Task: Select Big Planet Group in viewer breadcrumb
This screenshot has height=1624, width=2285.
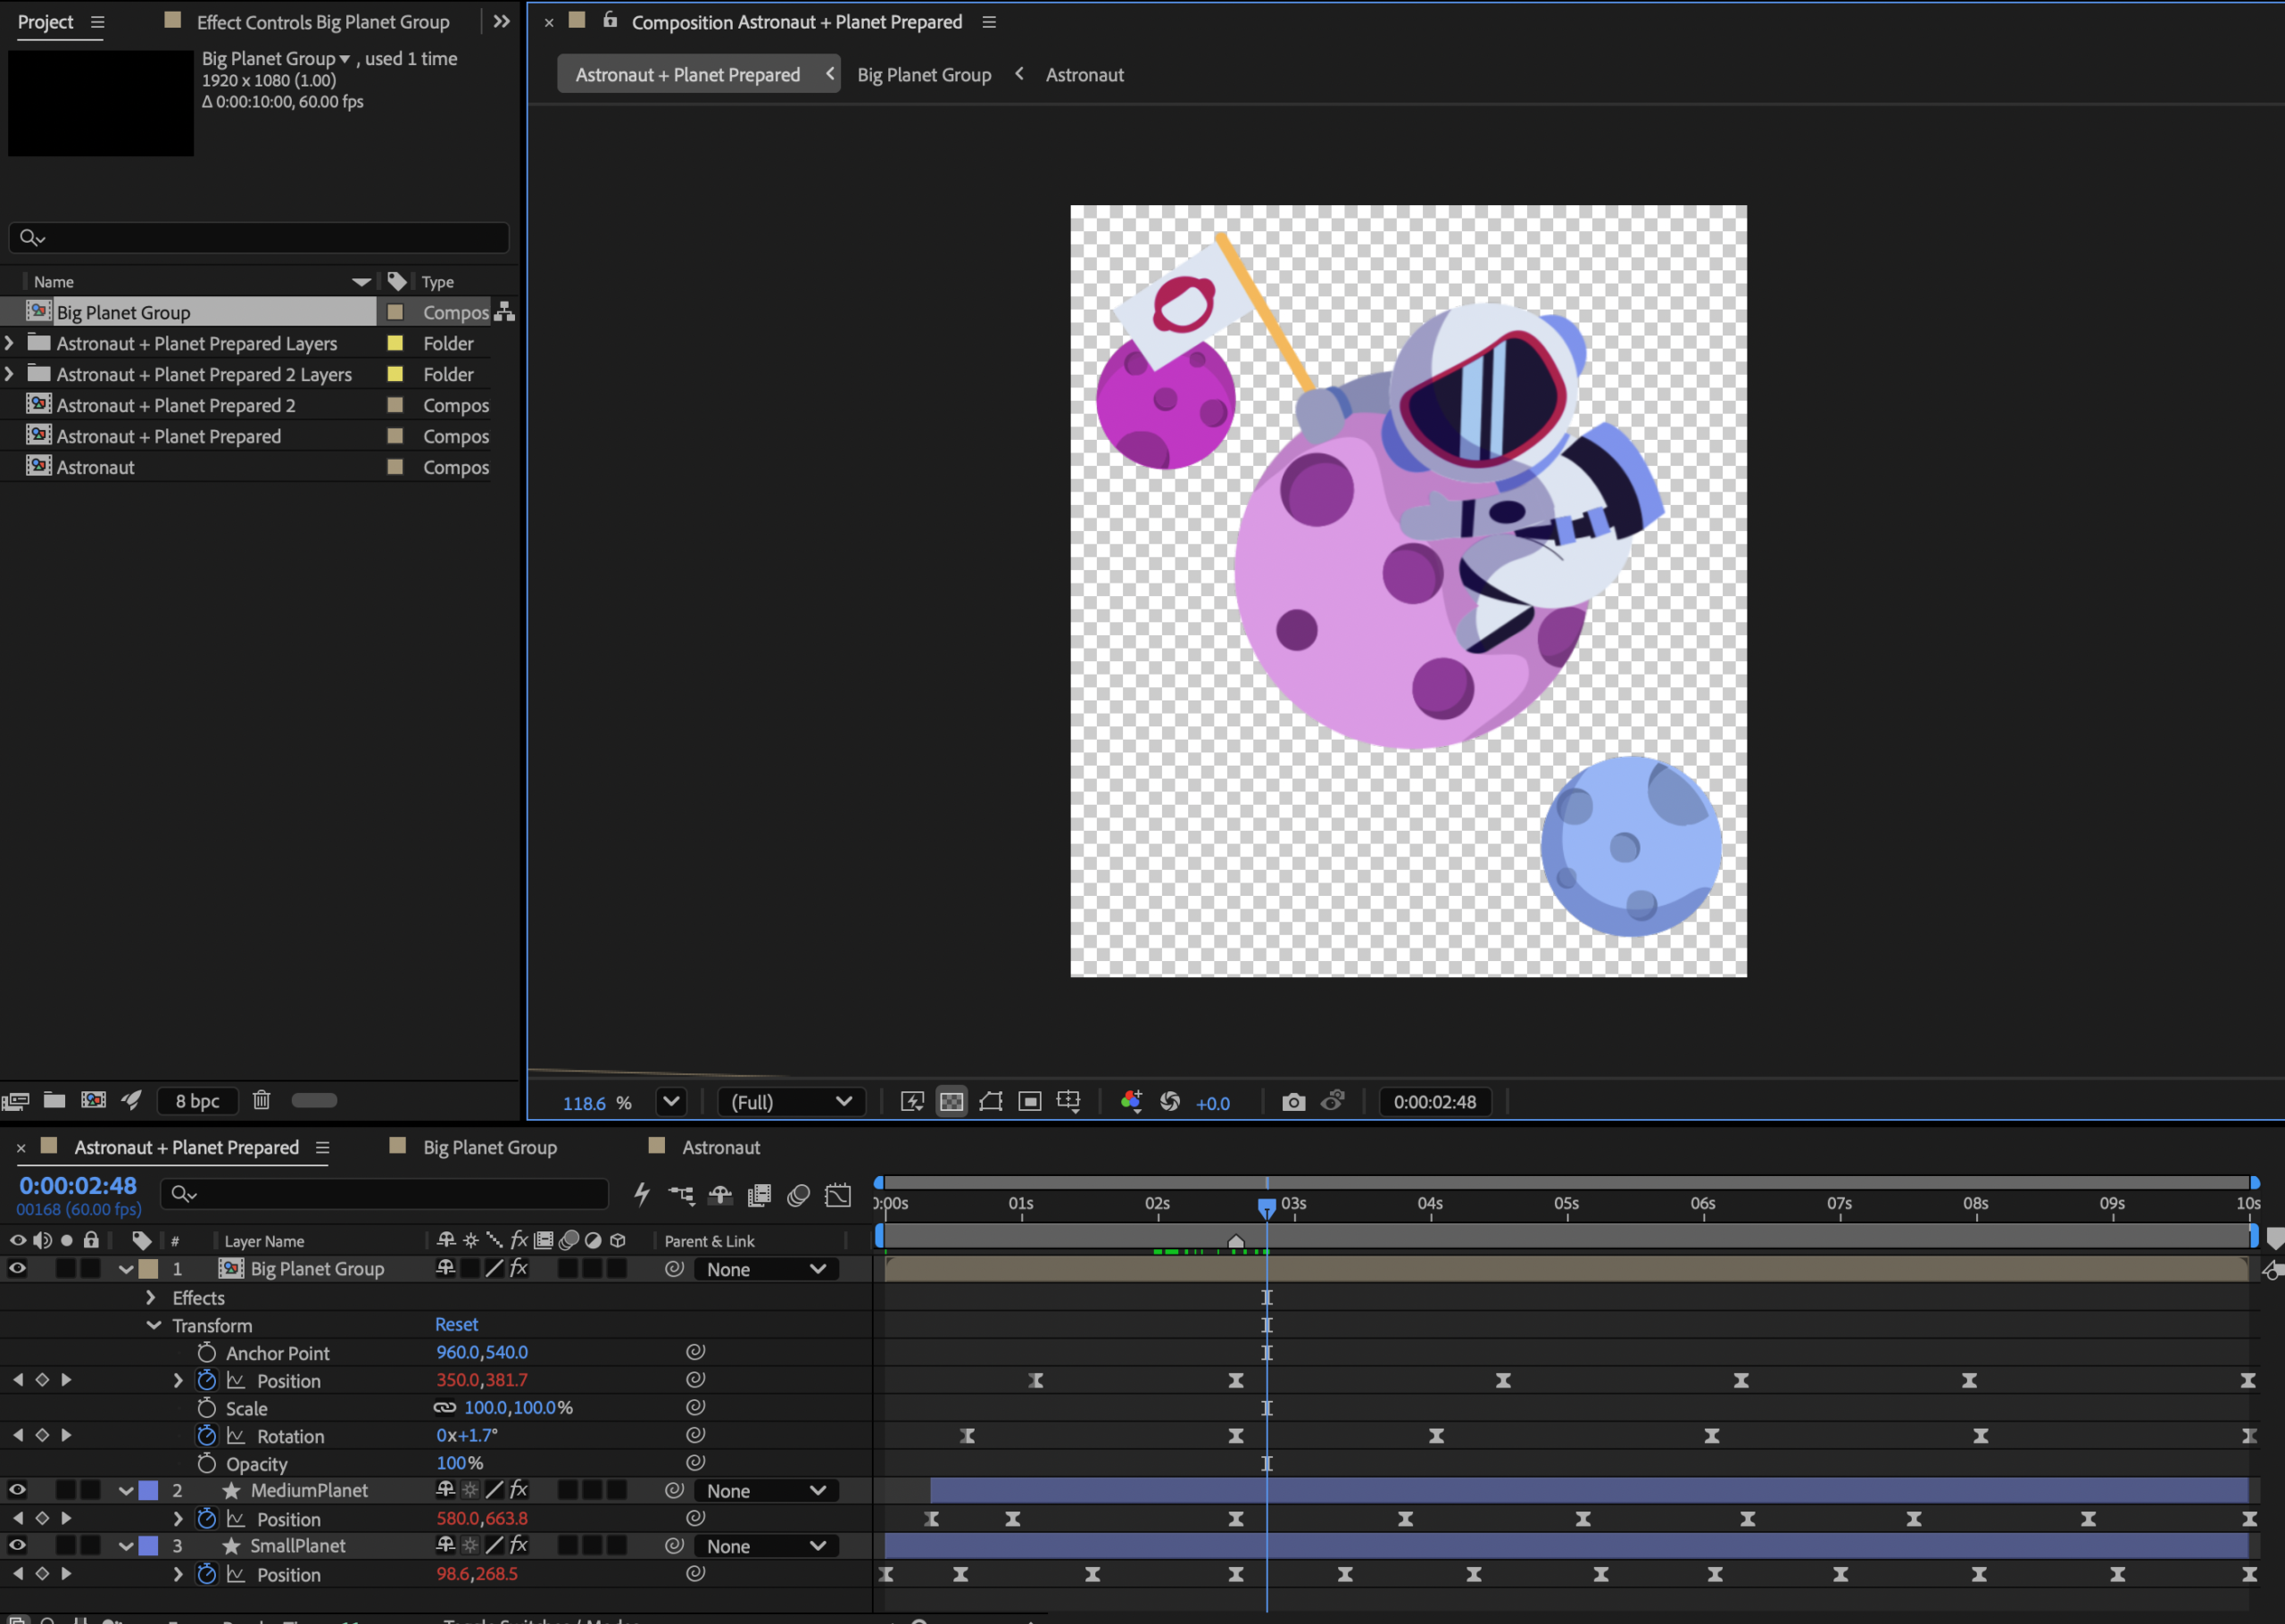Action: 924,75
